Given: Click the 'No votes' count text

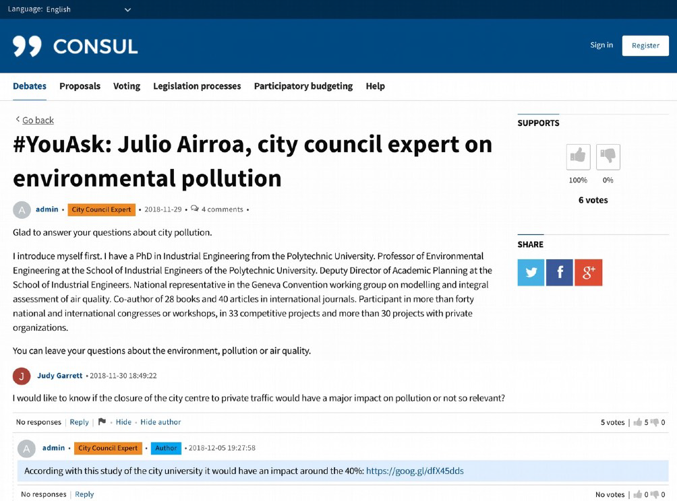Looking at the screenshot, I should 610,495.
